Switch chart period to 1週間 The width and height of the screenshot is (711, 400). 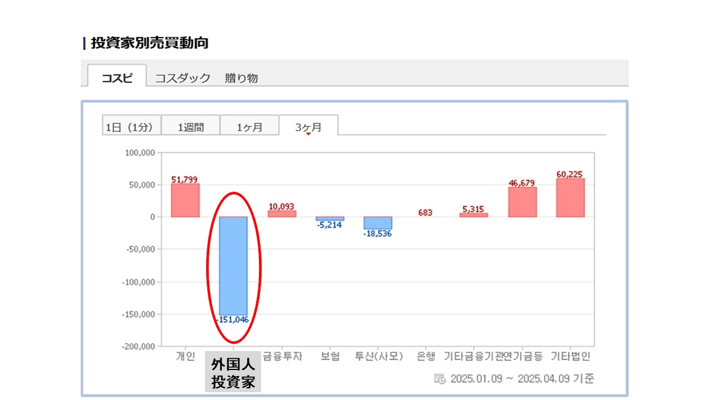click(191, 127)
